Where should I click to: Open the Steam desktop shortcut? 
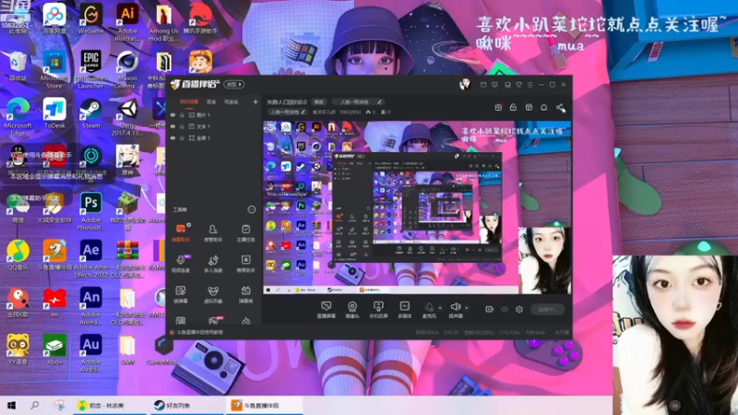[90, 113]
